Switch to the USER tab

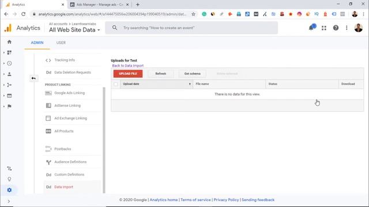pyautogui.click(x=61, y=43)
